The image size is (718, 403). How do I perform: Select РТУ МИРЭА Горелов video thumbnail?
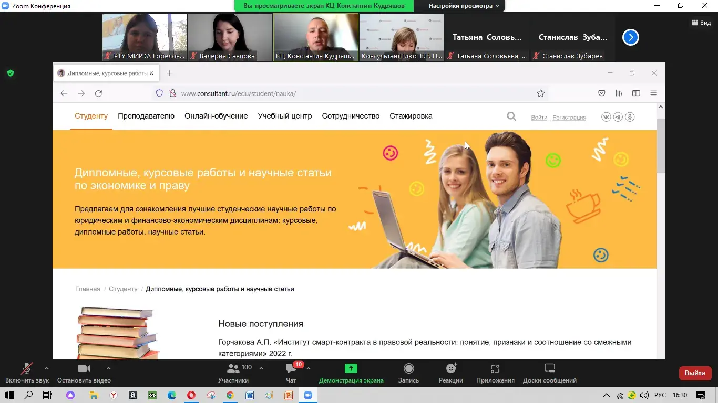[145, 37]
